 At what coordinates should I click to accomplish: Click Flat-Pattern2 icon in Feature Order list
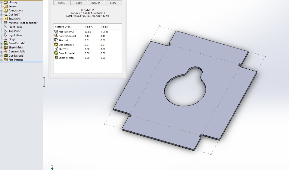pyautogui.click(x=56, y=32)
